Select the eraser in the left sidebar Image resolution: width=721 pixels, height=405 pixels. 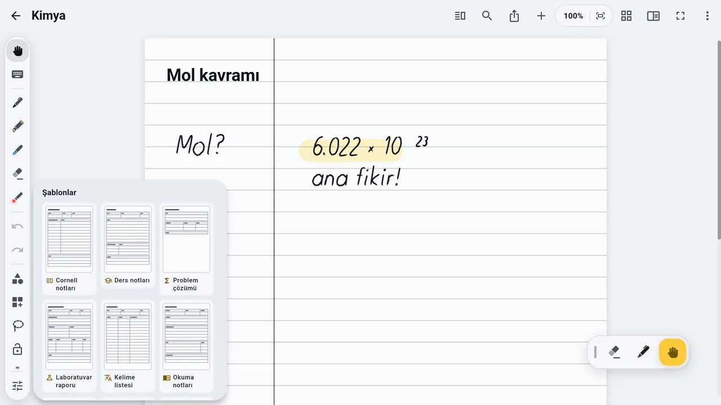(x=17, y=174)
